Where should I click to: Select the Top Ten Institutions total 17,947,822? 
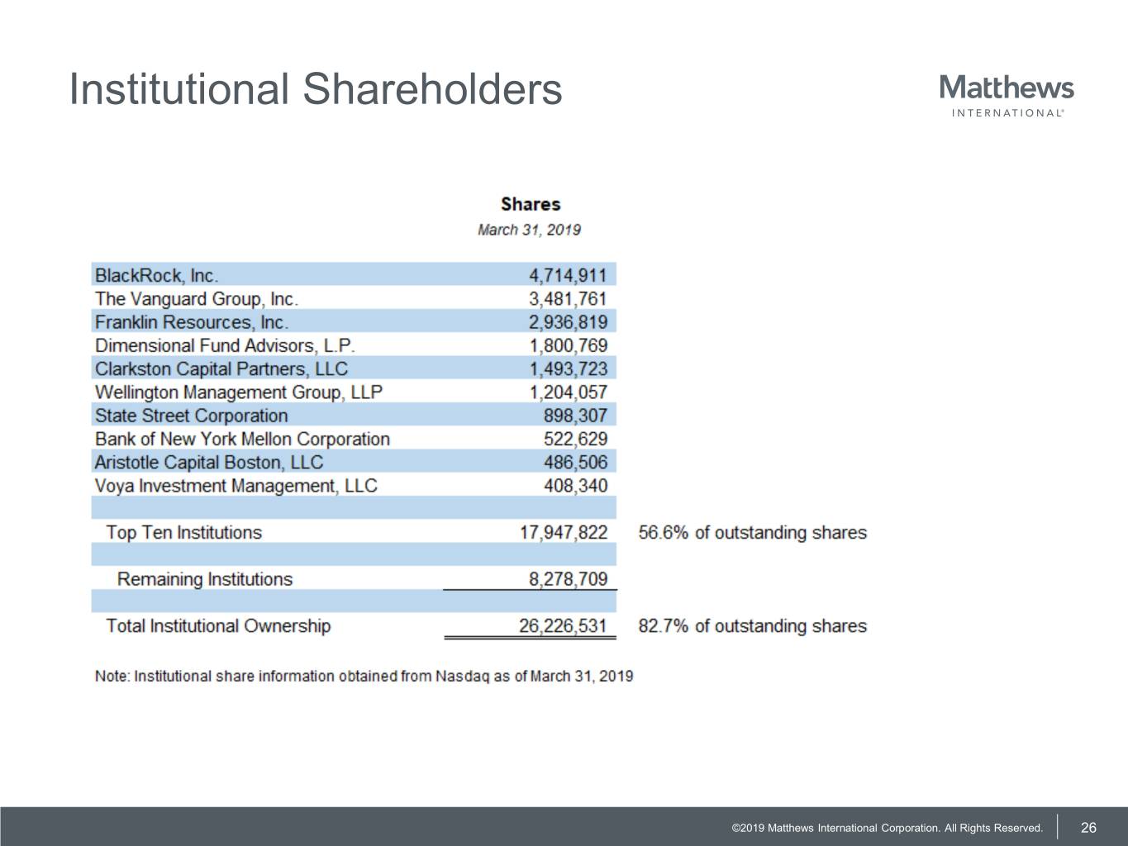(563, 533)
